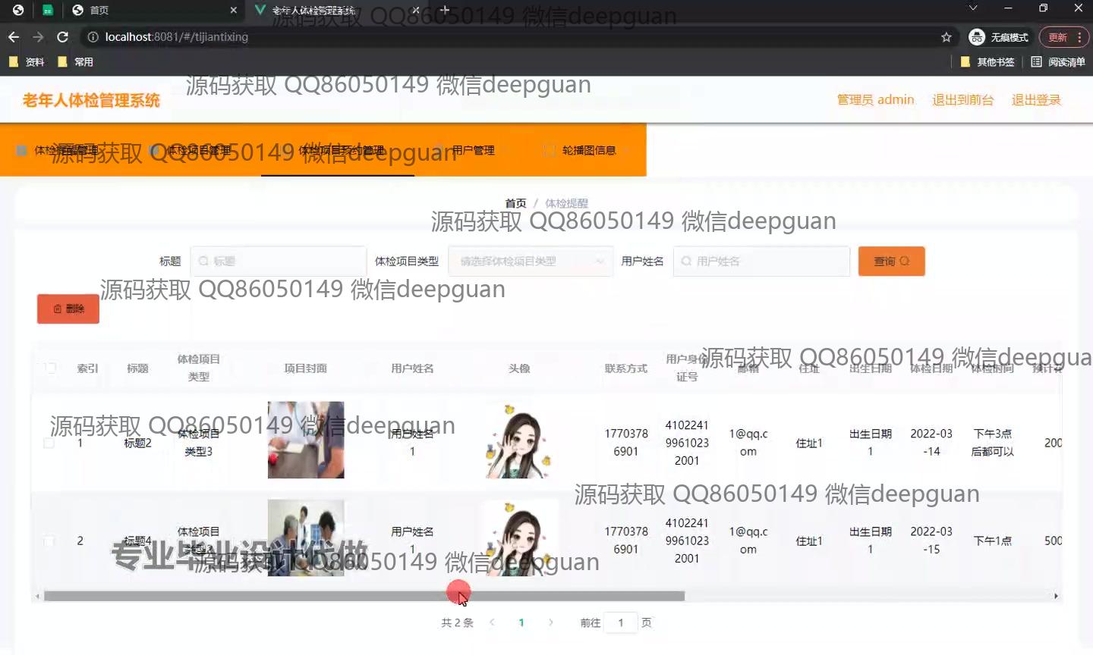Switch to the 首页 browser tab
The image size is (1093, 655).
coord(99,10)
